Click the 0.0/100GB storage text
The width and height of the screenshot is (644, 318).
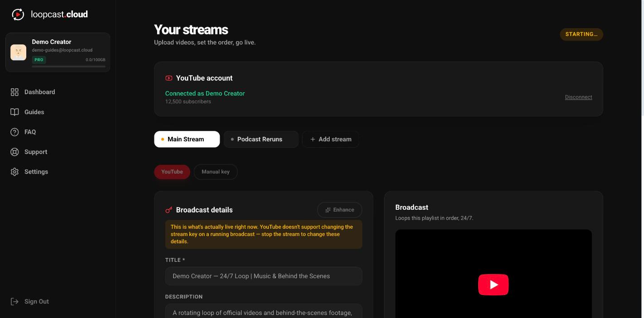(x=96, y=60)
